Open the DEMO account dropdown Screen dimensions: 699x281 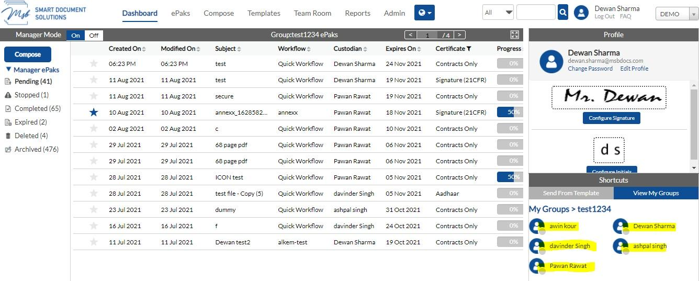(677, 14)
